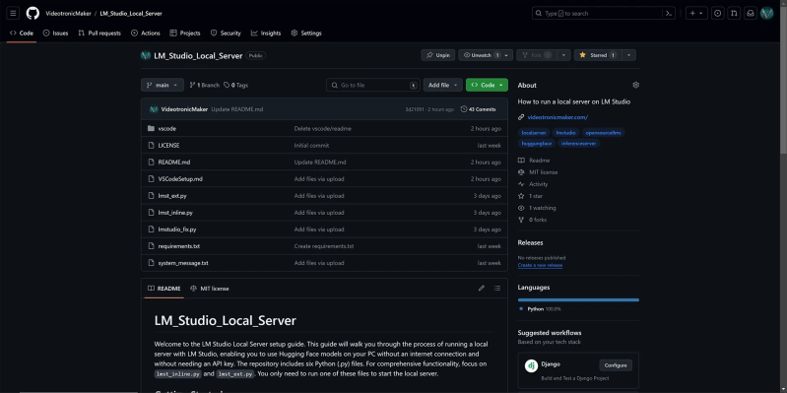Open the Pull requests tab

point(99,33)
